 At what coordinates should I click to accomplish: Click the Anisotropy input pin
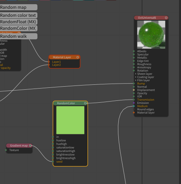134,67
